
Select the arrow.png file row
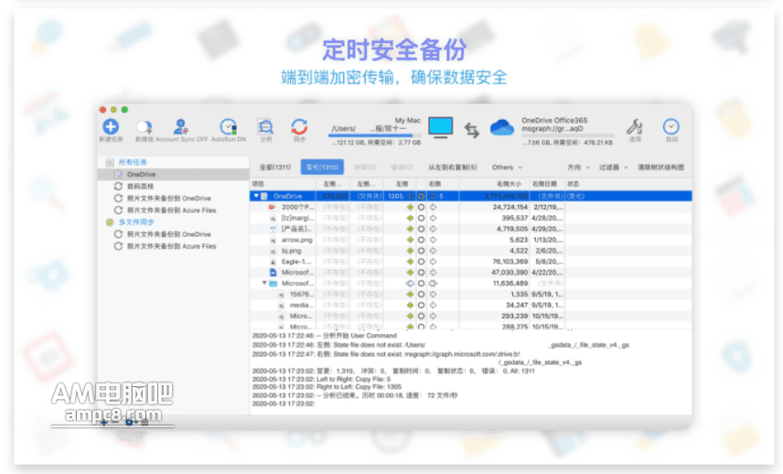(x=471, y=240)
